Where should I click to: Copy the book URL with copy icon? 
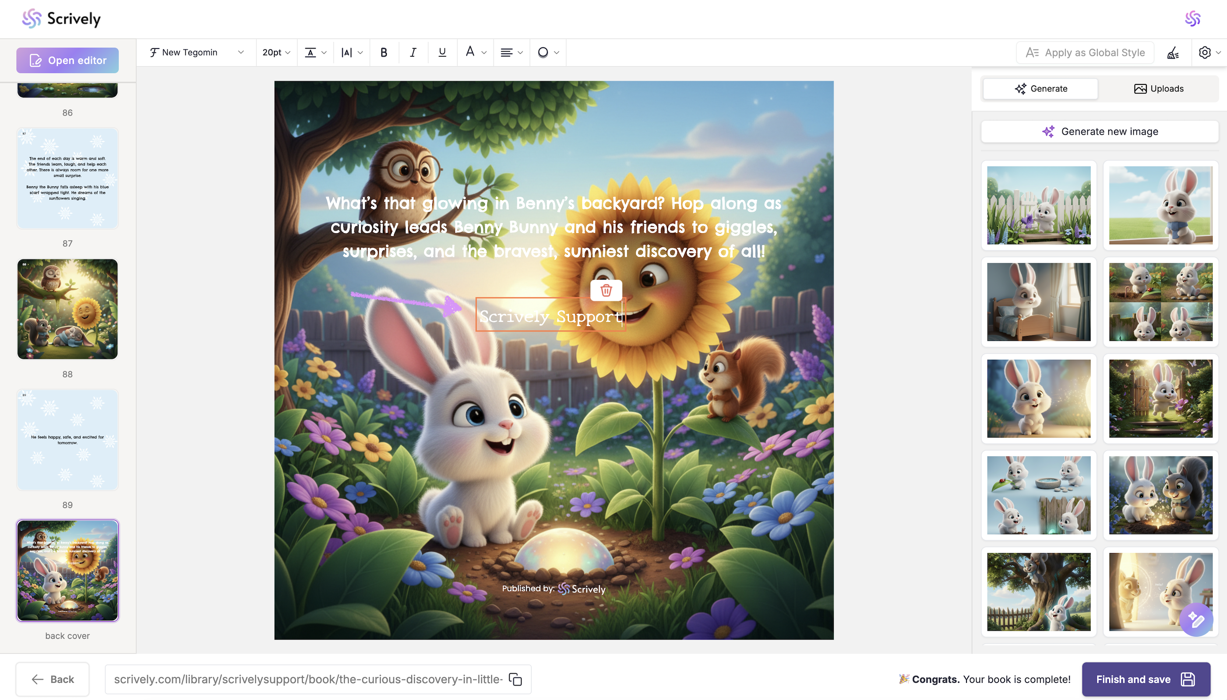[x=515, y=679]
